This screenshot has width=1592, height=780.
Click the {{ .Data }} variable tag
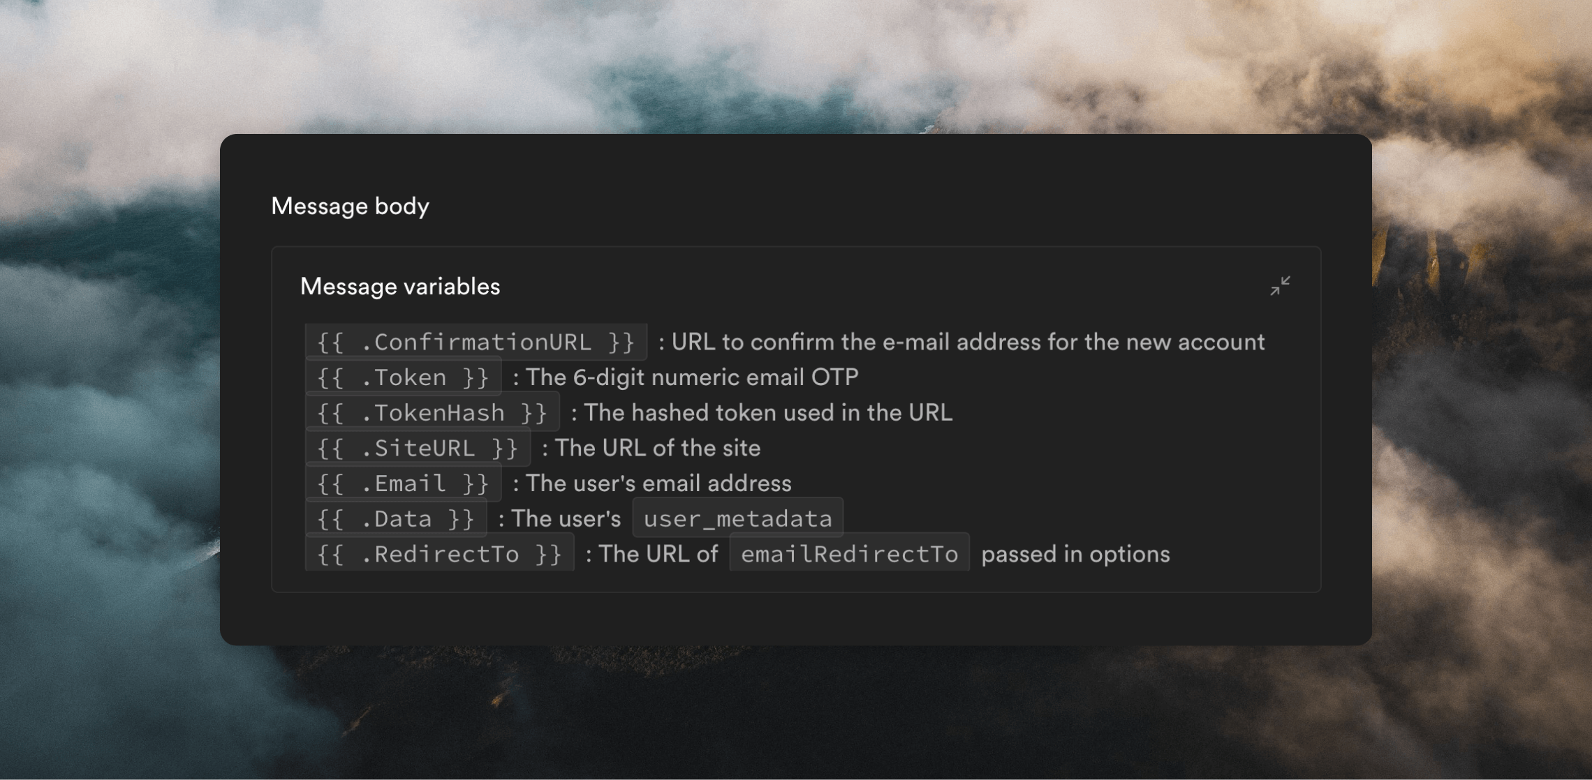(396, 519)
